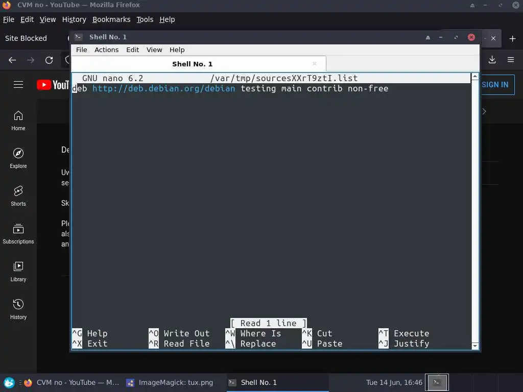The height and width of the screenshot is (392, 523).
Task: Click the ^W Where Is shortcut label
Action: coord(253,333)
